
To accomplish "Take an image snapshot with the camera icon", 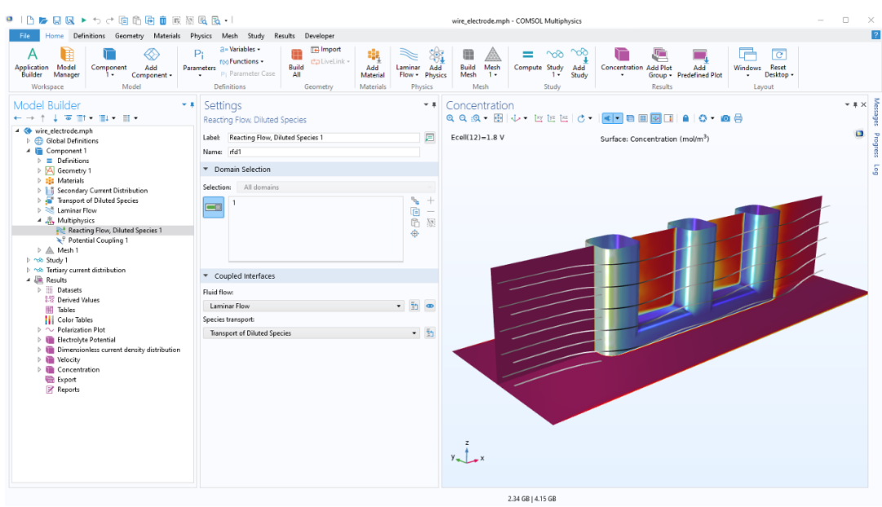I will click(x=725, y=119).
